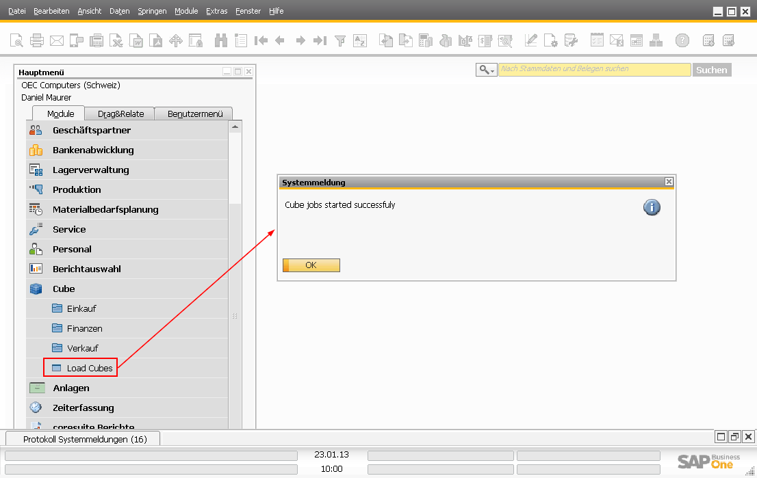
Task: Click the Send Email envelope icon
Action: point(57,40)
